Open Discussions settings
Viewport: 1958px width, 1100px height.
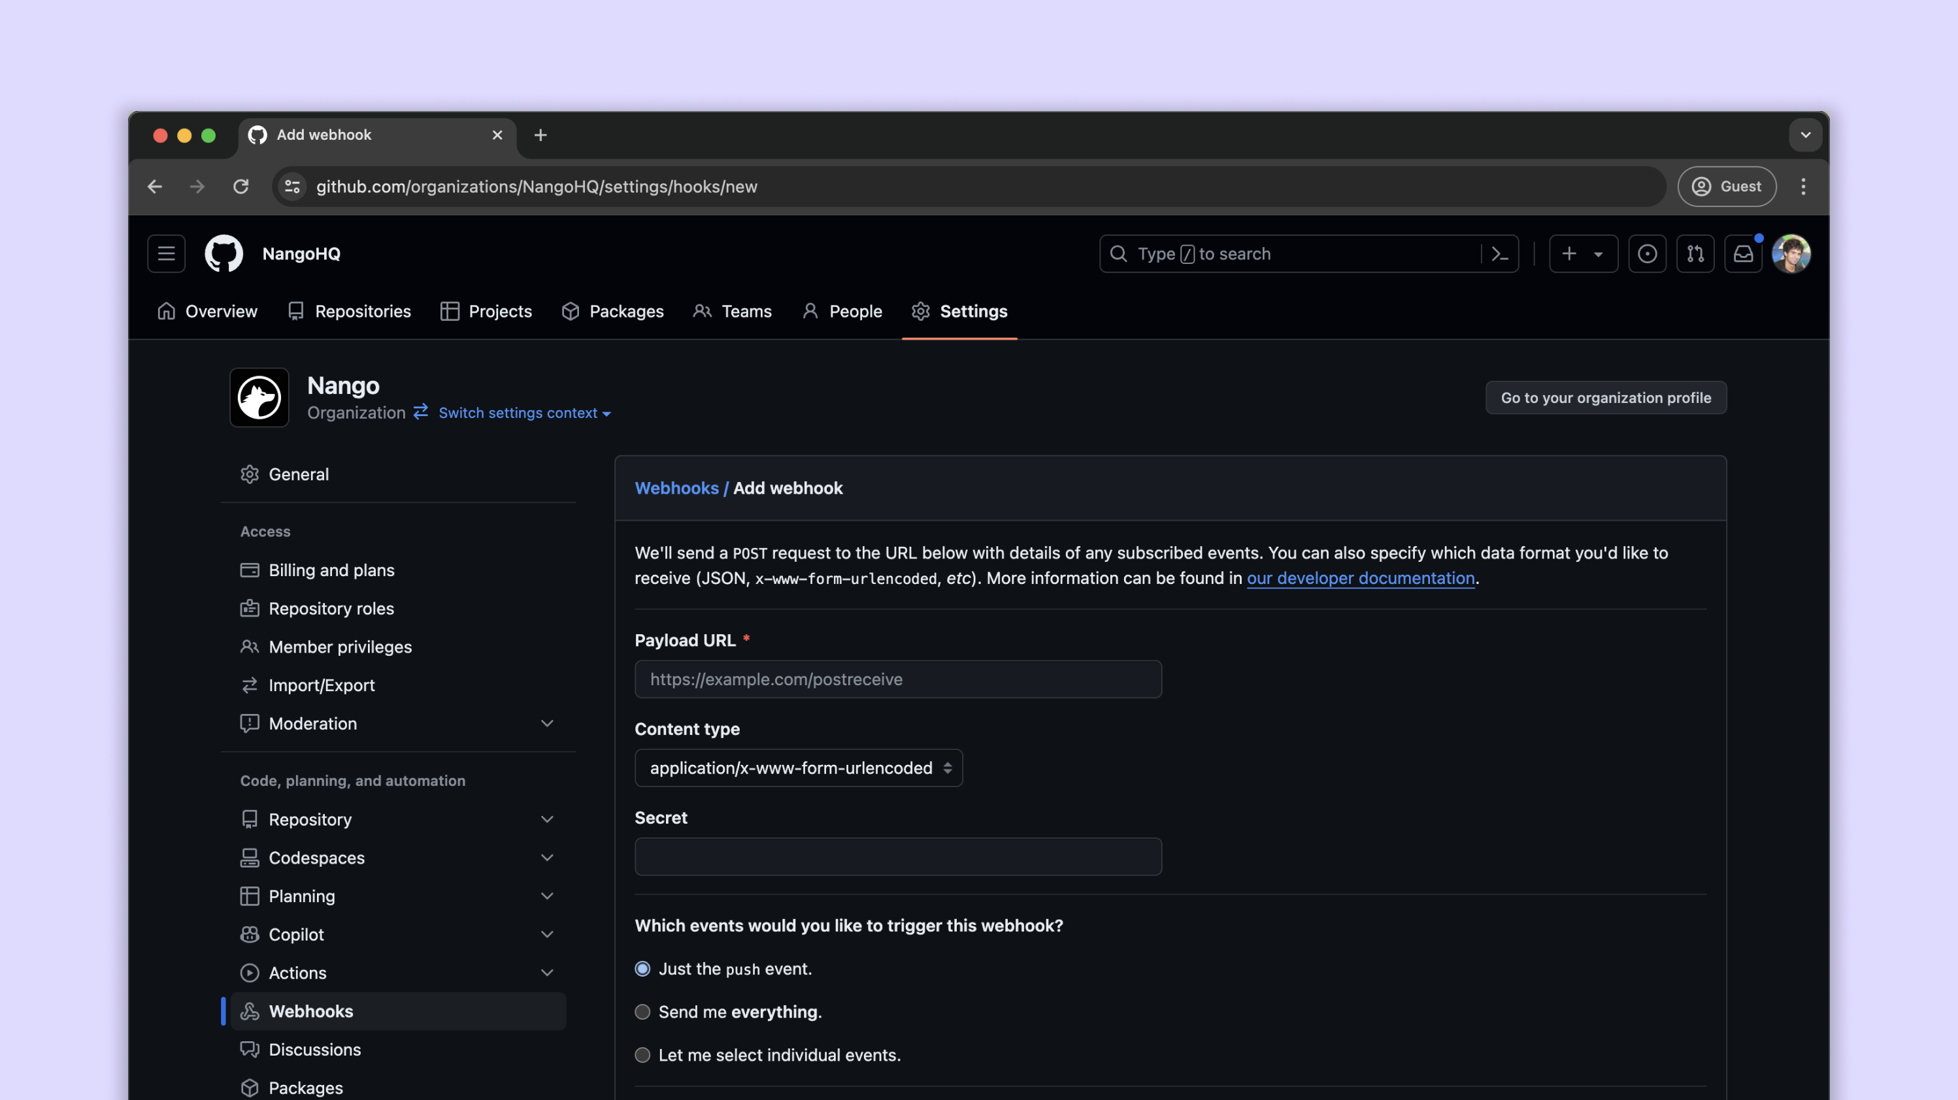click(x=398, y=1049)
